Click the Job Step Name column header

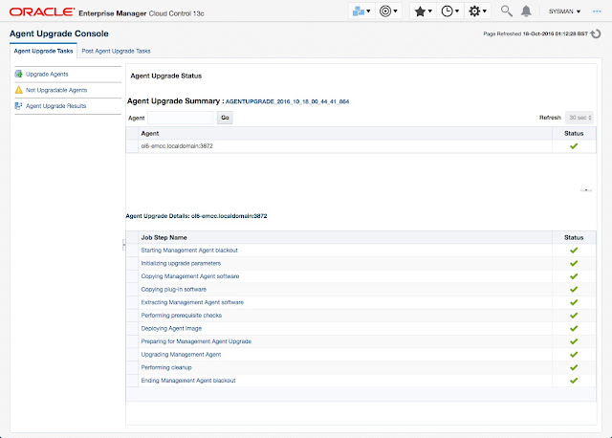164,238
